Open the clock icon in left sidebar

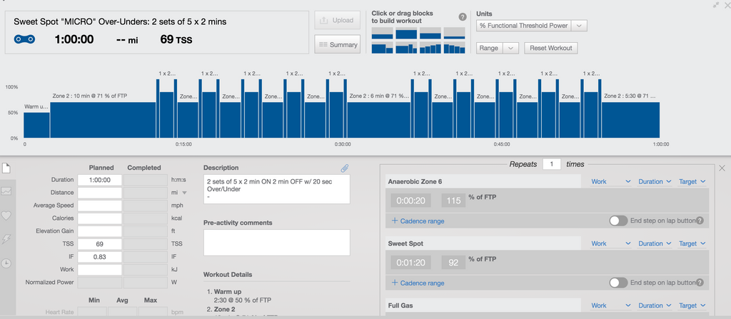click(x=6, y=263)
